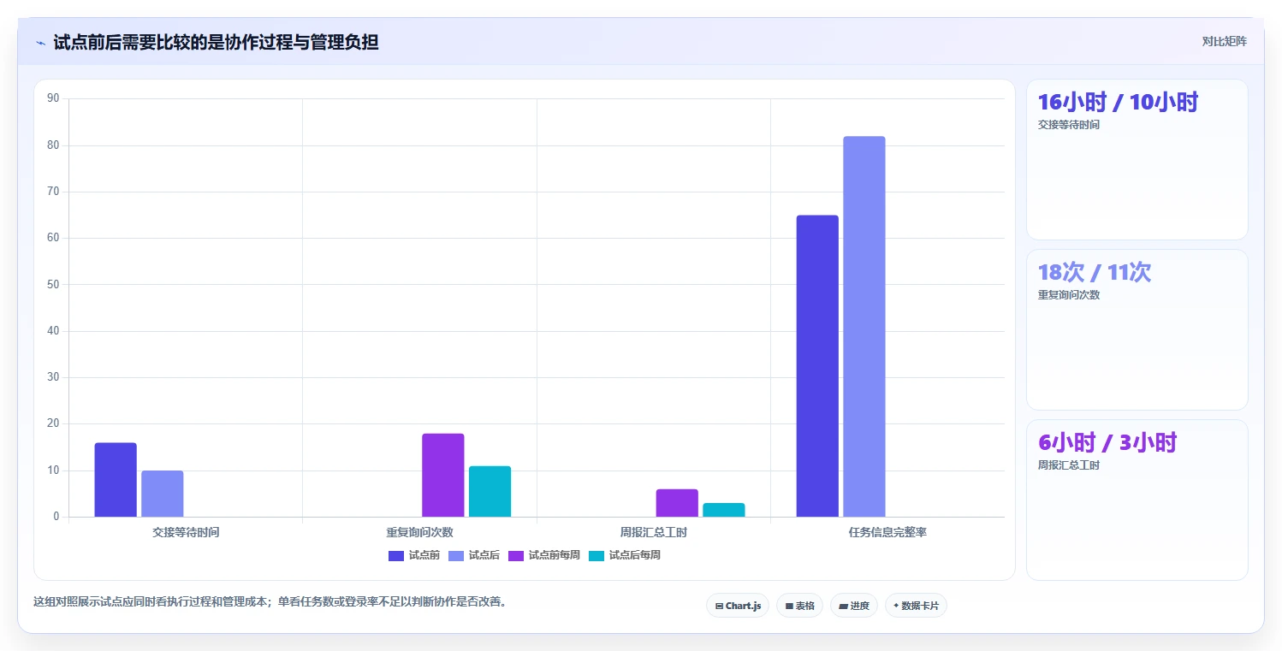Click the 数据卡片 chip
The height and width of the screenshot is (651, 1282).
point(916,606)
